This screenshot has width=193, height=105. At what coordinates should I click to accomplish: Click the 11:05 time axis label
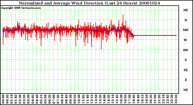(83, 99)
